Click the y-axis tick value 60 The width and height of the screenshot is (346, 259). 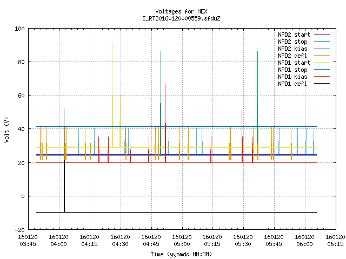21,96
